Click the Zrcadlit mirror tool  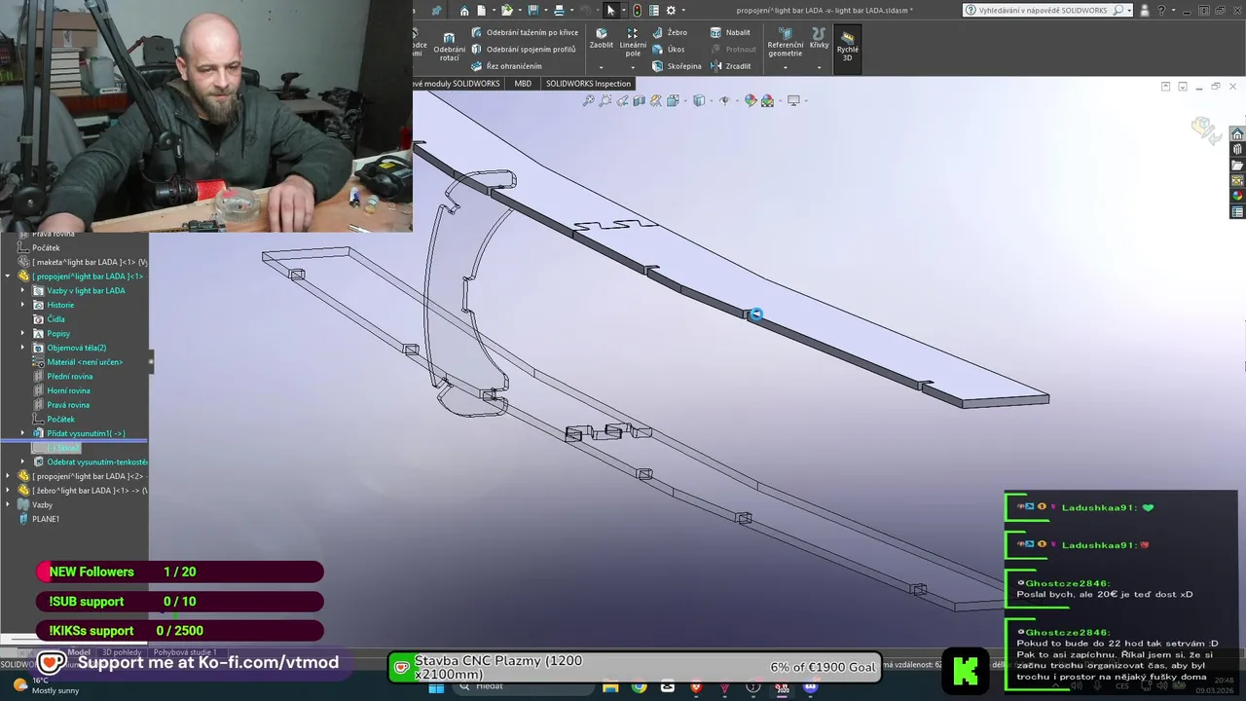pyautogui.click(x=731, y=66)
